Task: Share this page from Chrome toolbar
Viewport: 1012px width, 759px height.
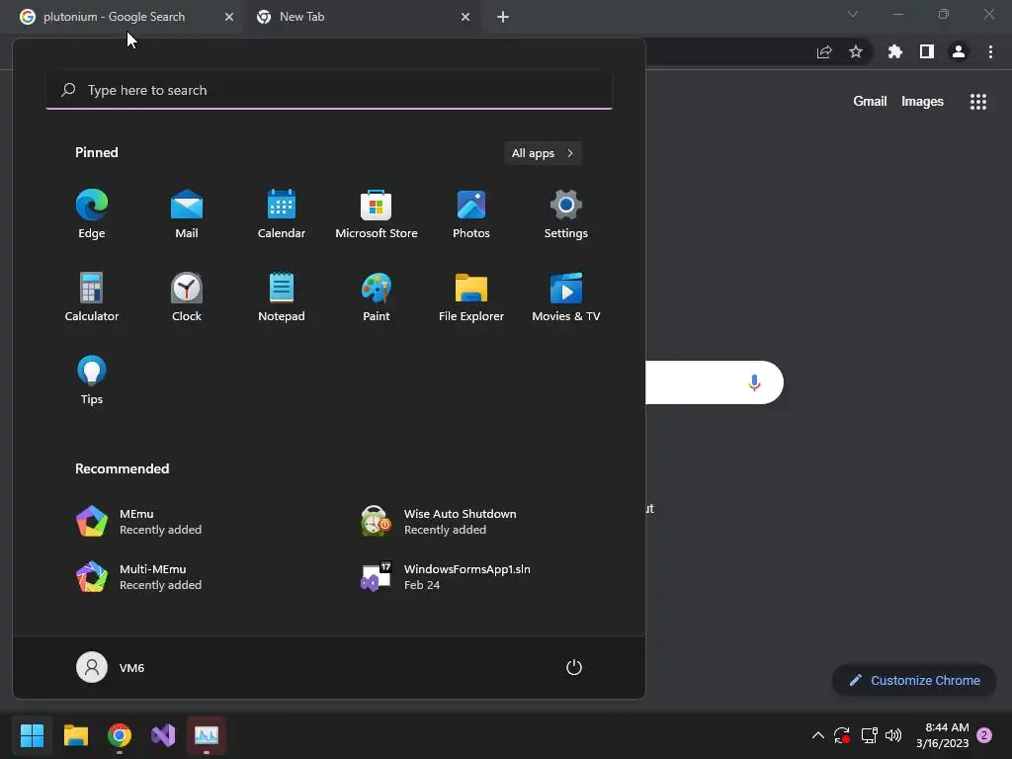Action: (x=824, y=51)
